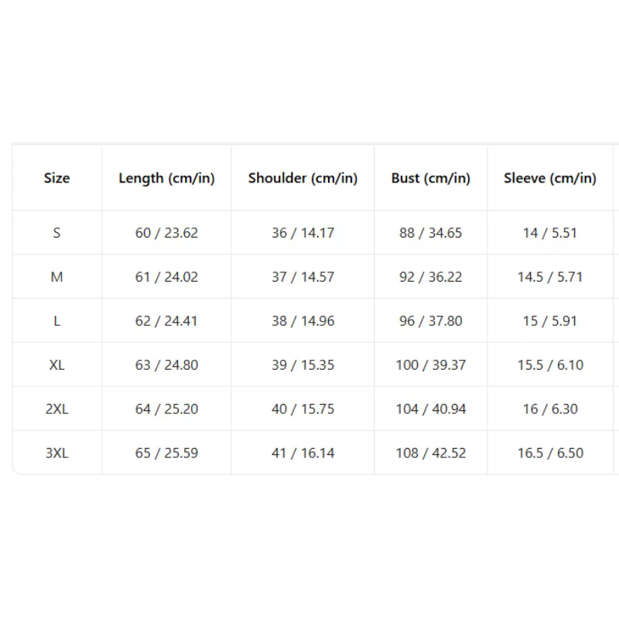
Task: Select the 37 / 14.57 shoulder cell
Action: 303,277
